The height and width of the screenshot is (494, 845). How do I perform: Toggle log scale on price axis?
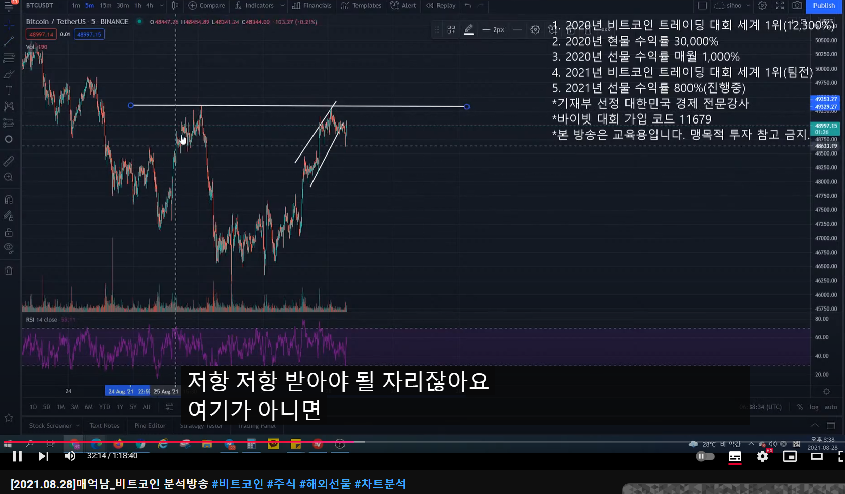pyautogui.click(x=814, y=407)
